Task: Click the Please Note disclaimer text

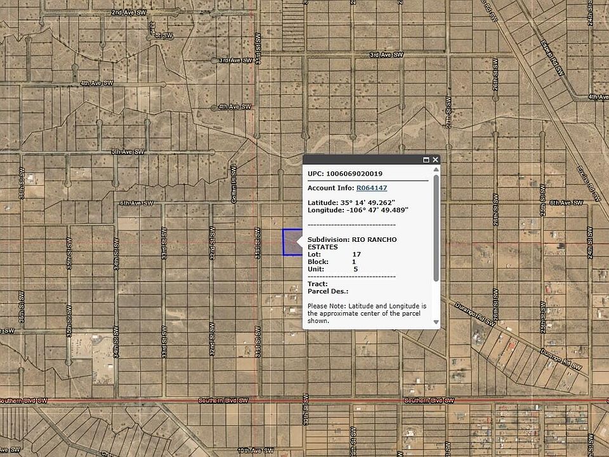Action: [x=367, y=314]
